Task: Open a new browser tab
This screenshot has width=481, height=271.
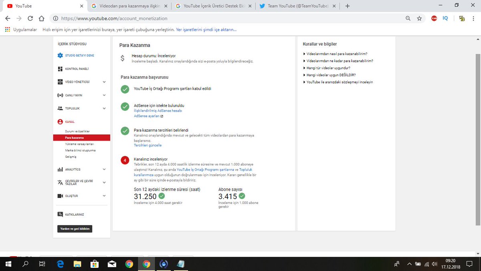Action: click(x=348, y=6)
